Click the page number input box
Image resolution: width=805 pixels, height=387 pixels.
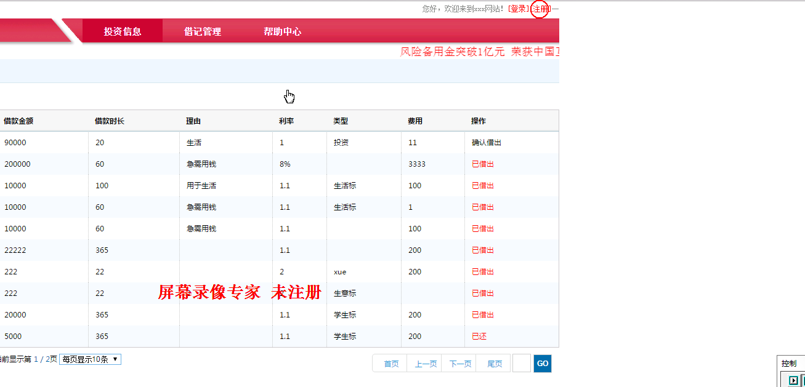[x=522, y=364]
